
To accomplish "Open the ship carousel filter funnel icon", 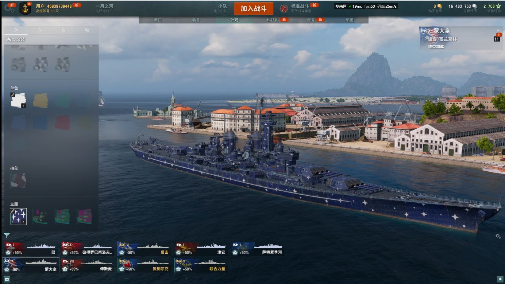I will [7, 235].
